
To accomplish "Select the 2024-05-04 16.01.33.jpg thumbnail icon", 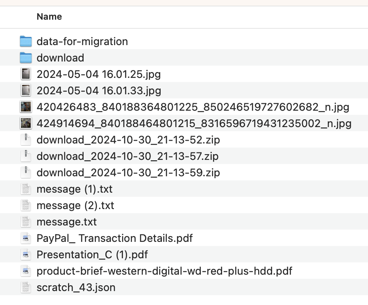I will click(x=26, y=91).
